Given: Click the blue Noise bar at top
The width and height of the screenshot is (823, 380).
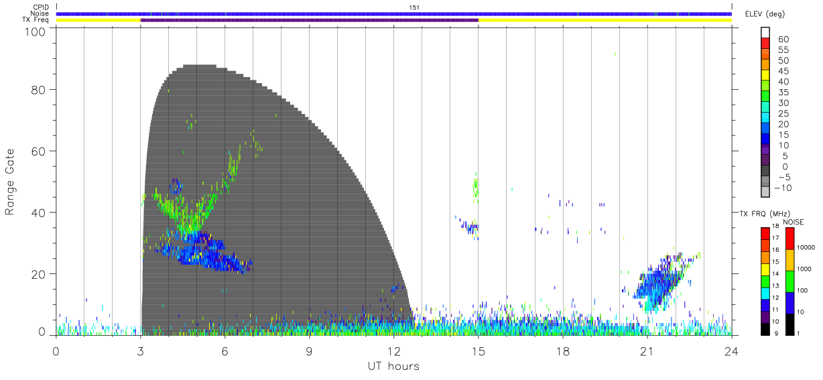Looking at the screenshot, I should pos(394,13).
